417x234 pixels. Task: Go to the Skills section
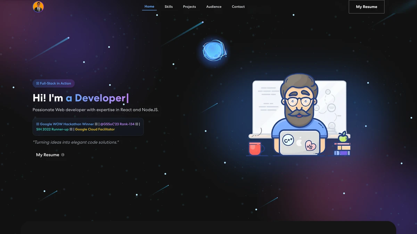(169, 7)
